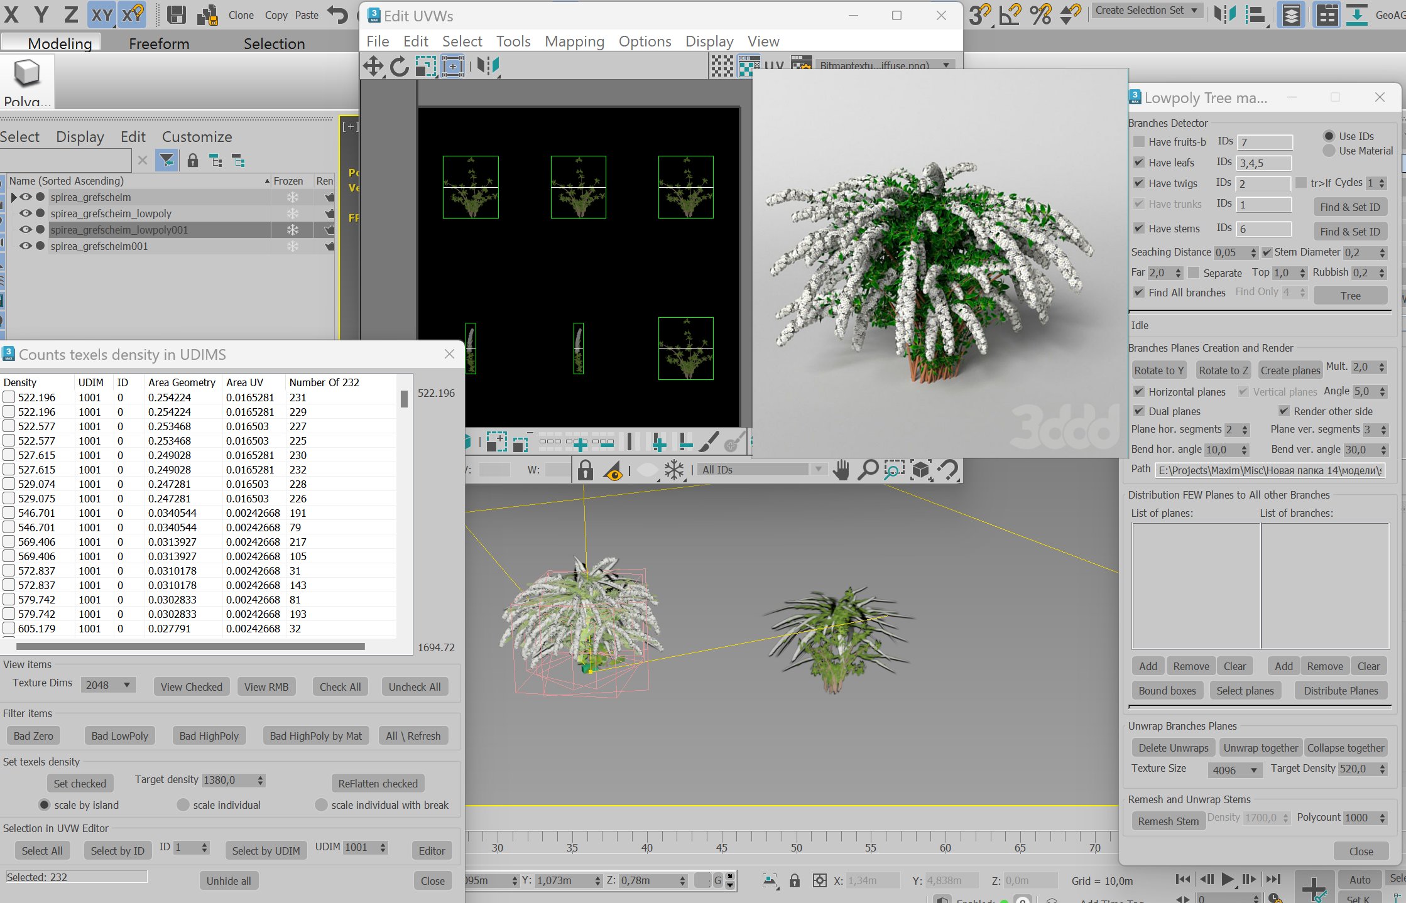Check the box for density row 546.701 Number 191

[9, 512]
